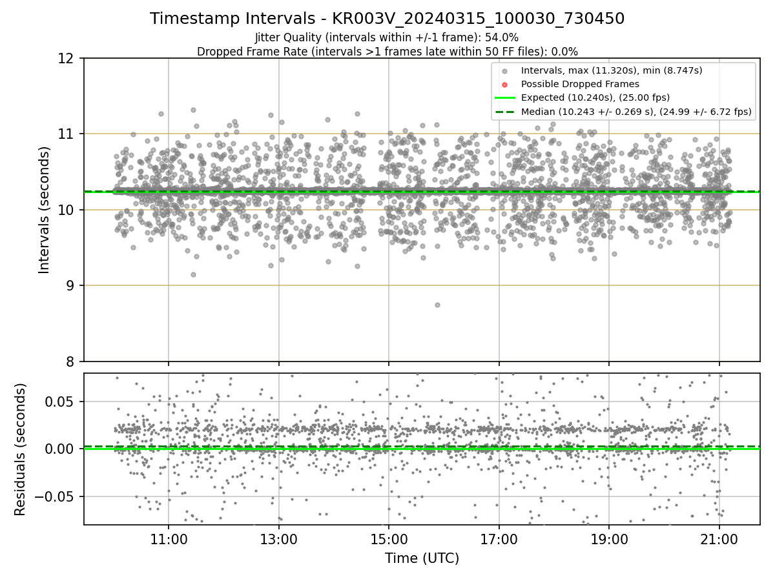Click the y-axis tick label '12'
The width and height of the screenshot is (775, 581).
coord(67,59)
